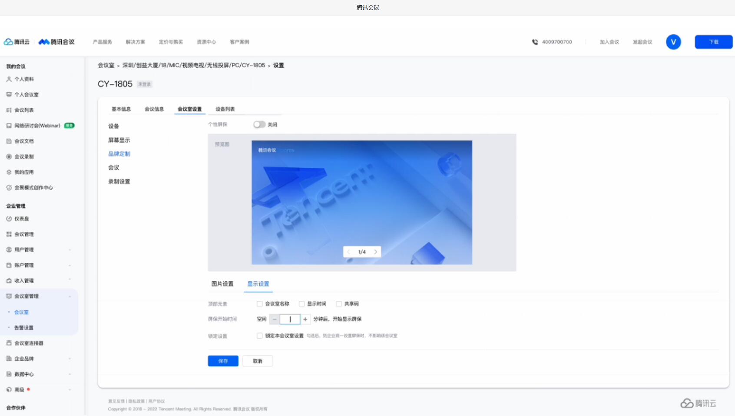
Task: Click the 会议录制 record icon
Action: click(9, 156)
